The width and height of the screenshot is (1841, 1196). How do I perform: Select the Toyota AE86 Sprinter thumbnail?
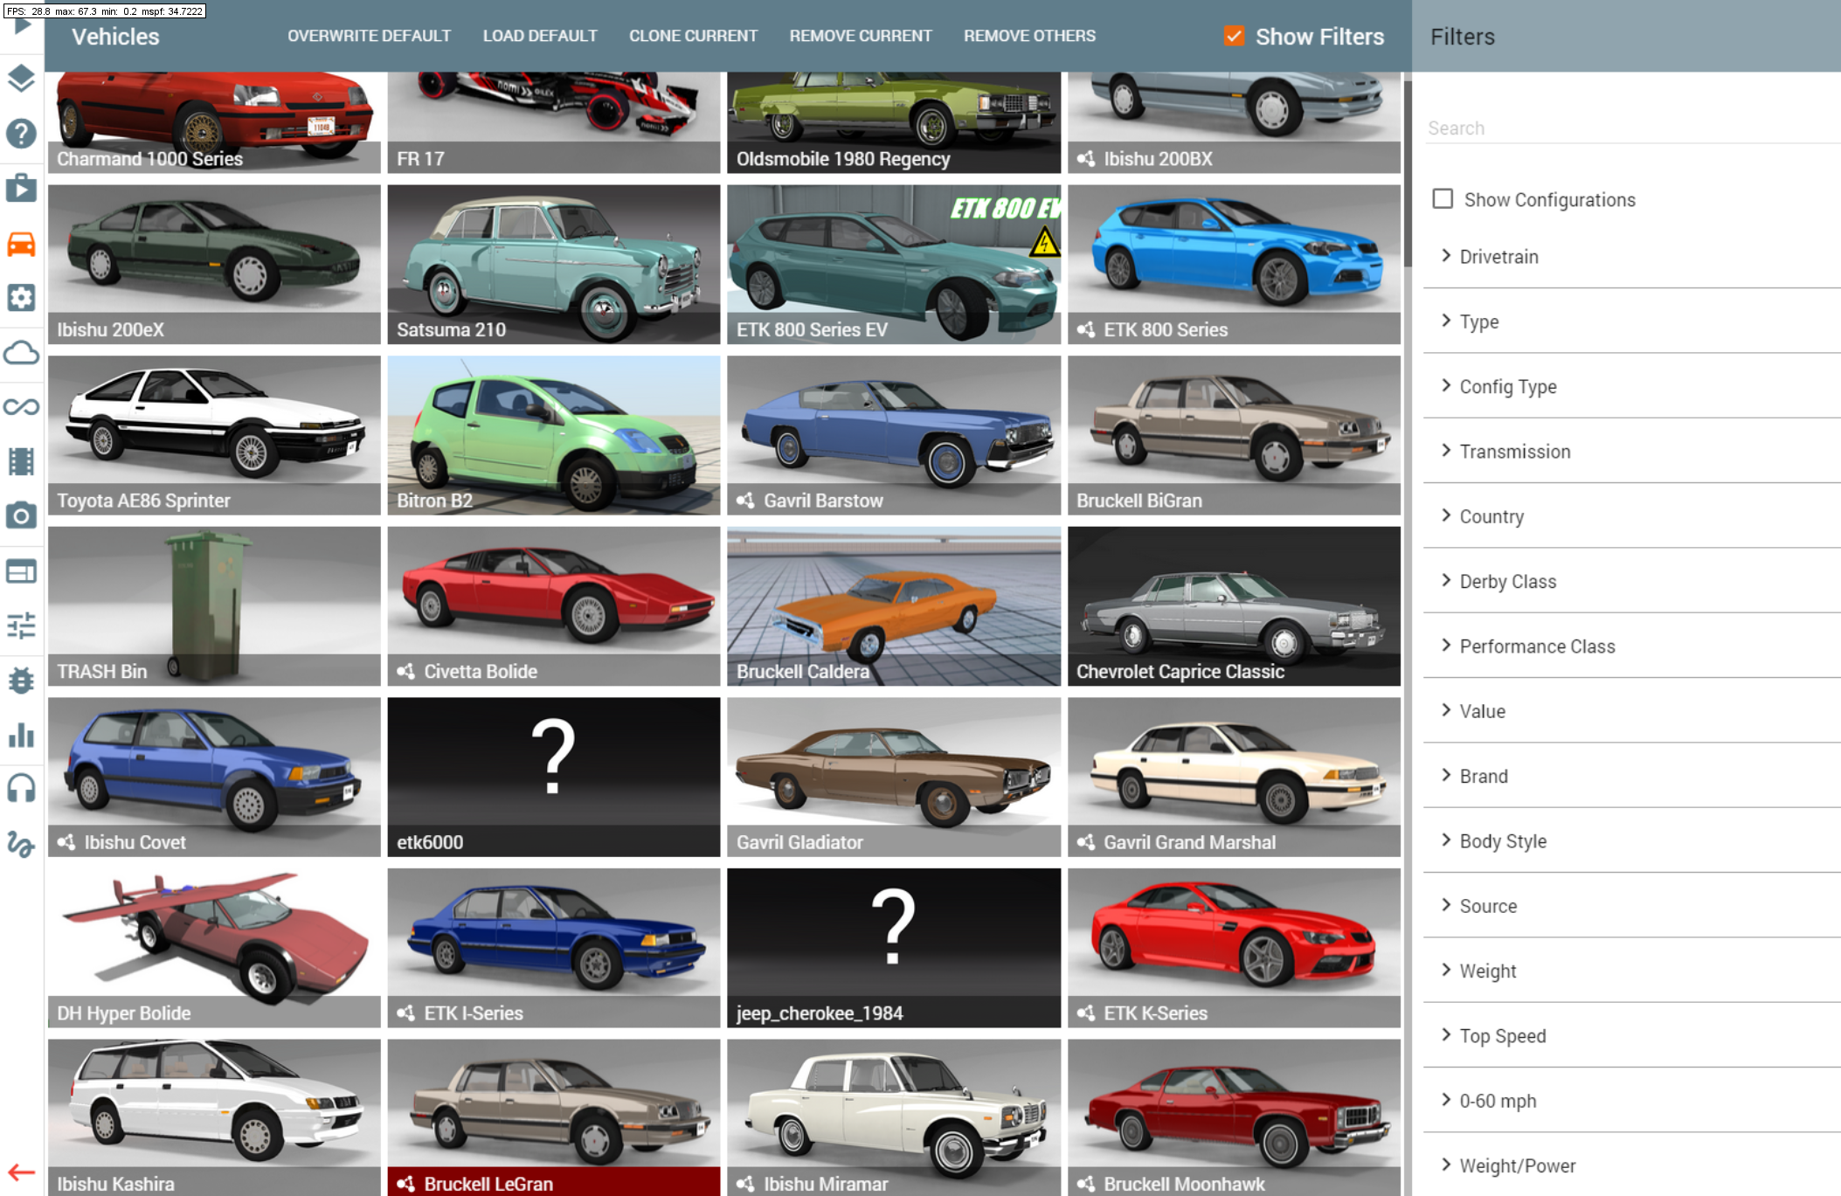[x=214, y=435]
